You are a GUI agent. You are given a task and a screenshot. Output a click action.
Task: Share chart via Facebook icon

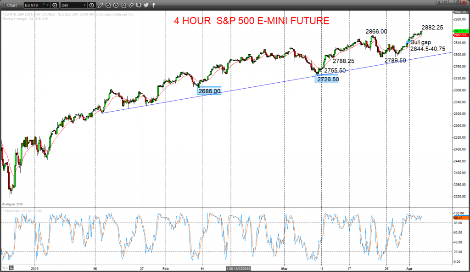pyautogui.click(x=153, y=5)
